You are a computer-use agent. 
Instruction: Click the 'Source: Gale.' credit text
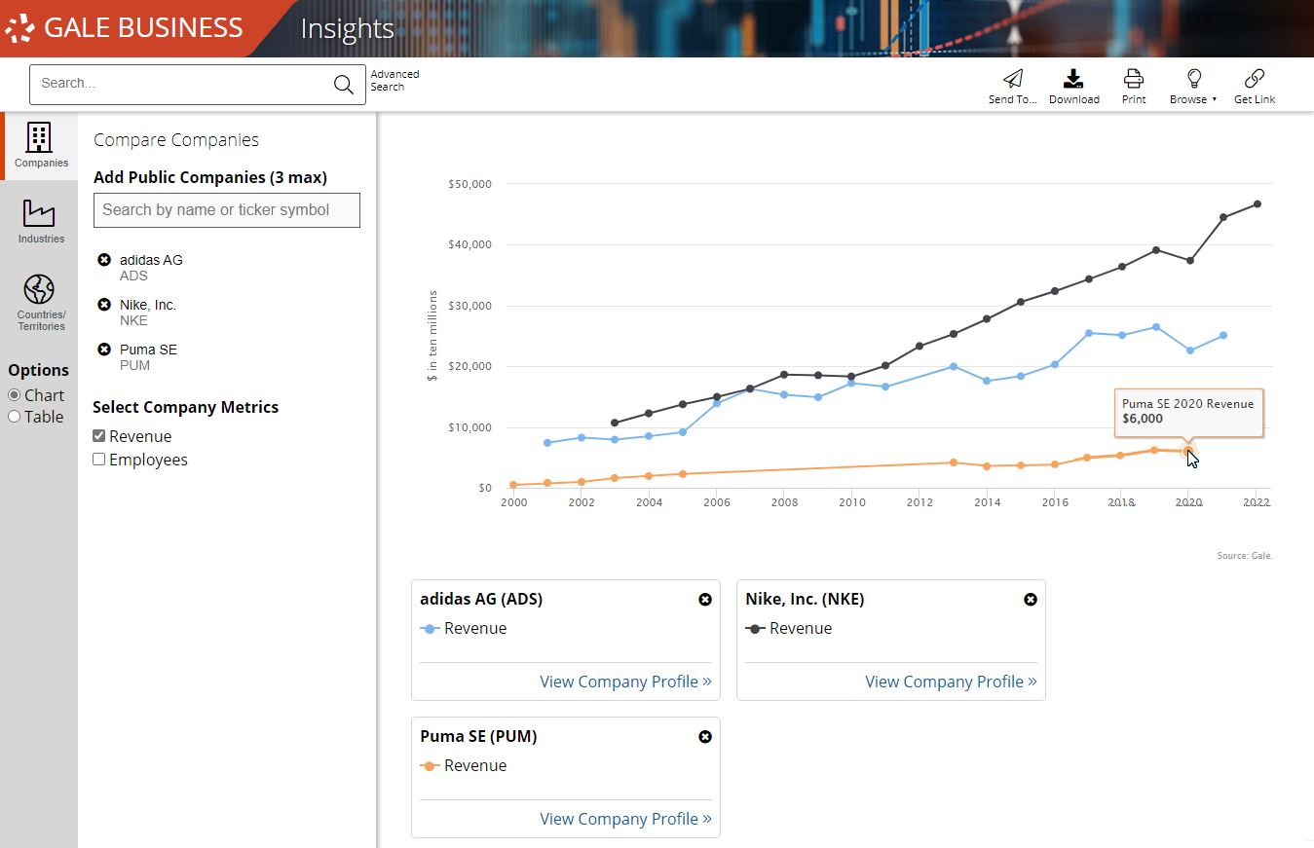[x=1245, y=556]
